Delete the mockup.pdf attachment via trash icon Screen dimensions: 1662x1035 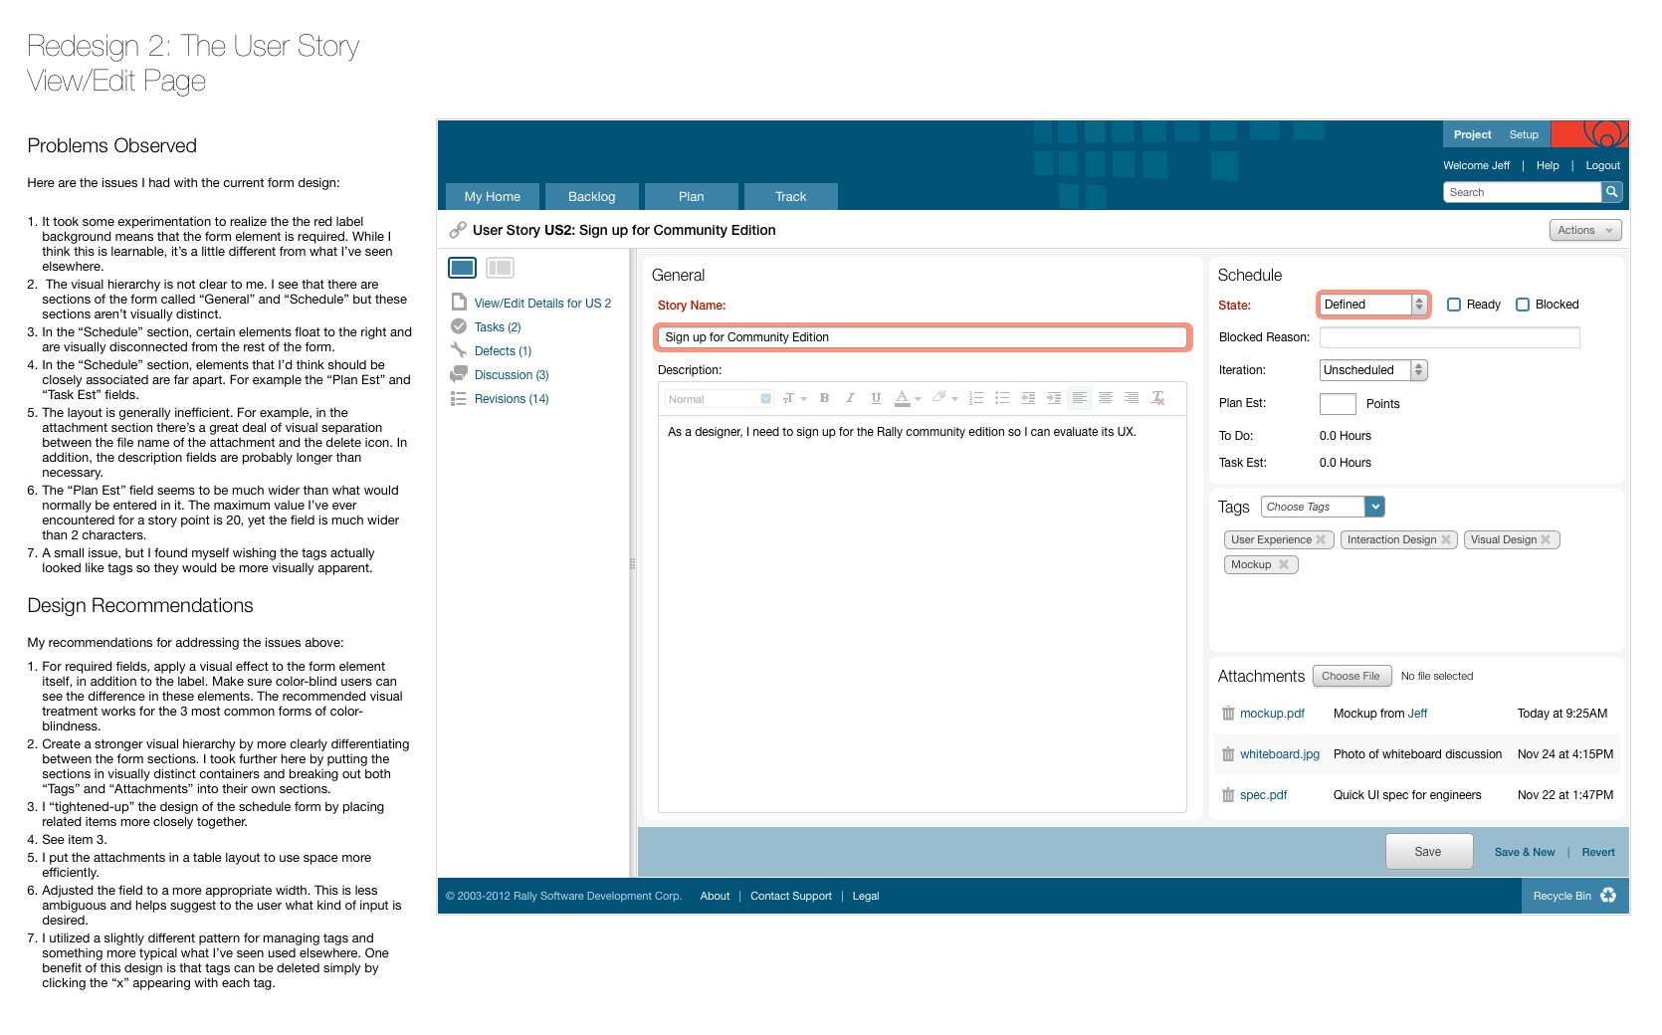(1228, 714)
